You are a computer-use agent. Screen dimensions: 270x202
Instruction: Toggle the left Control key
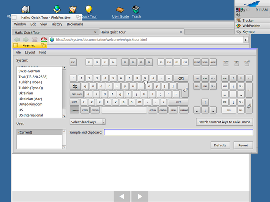coord(95,110)
